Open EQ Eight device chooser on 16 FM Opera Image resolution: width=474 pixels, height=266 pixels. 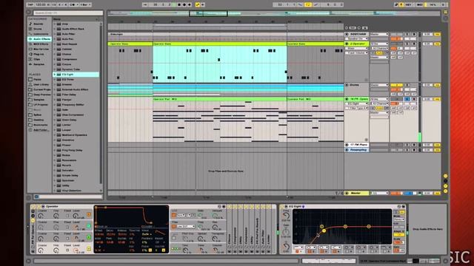pos(357,103)
